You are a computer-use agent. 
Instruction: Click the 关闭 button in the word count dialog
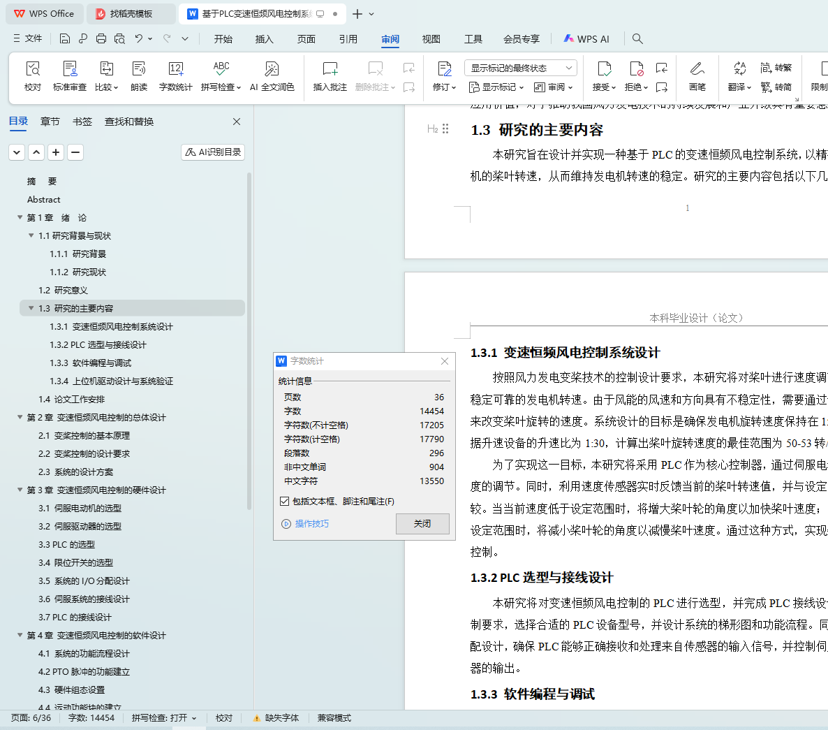[422, 523]
